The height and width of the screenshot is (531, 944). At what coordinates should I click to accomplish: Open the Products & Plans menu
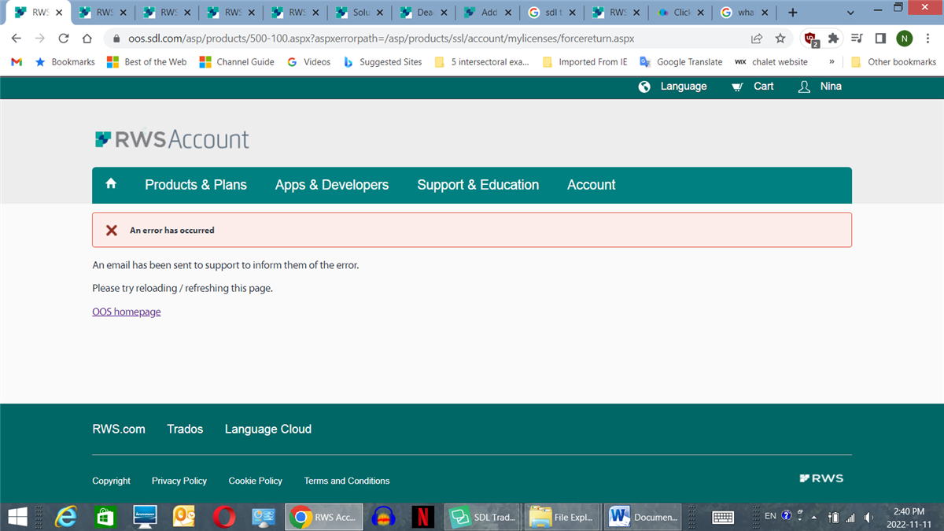[195, 185]
